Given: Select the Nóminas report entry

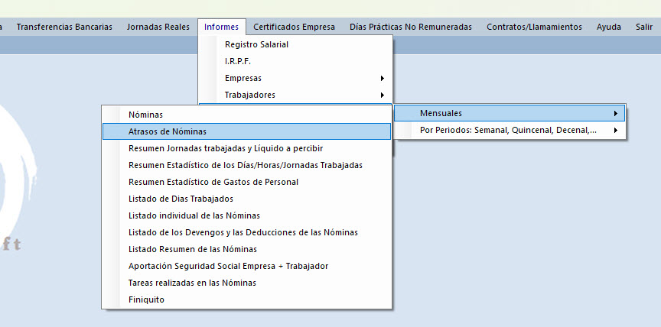Looking at the screenshot, I should pos(146,115).
